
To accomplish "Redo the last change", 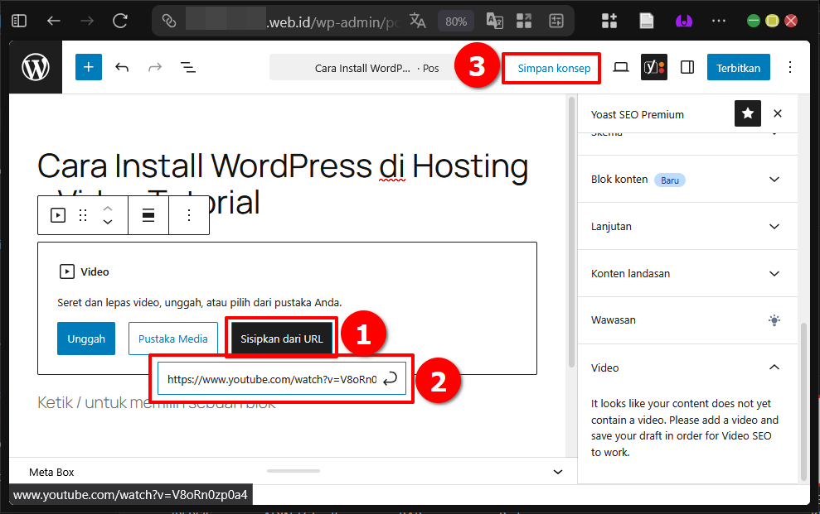I will click(x=155, y=67).
